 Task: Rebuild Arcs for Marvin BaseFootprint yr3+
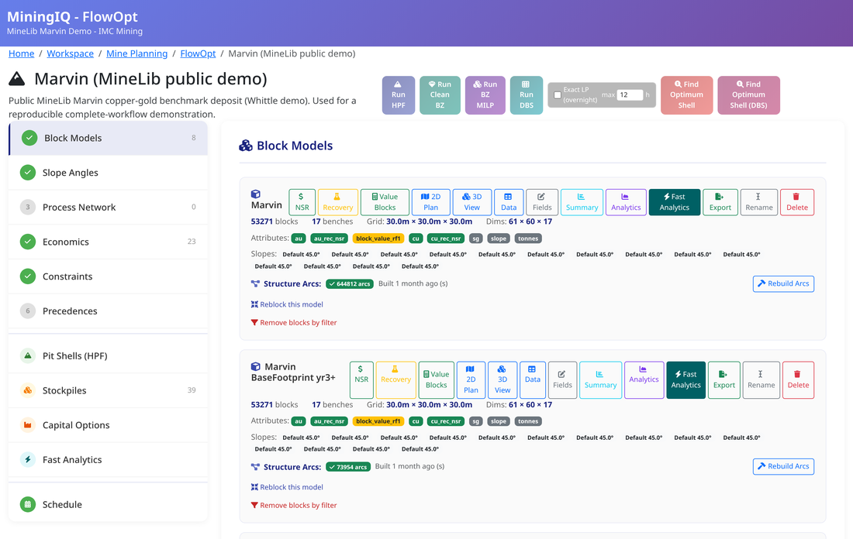tap(783, 466)
